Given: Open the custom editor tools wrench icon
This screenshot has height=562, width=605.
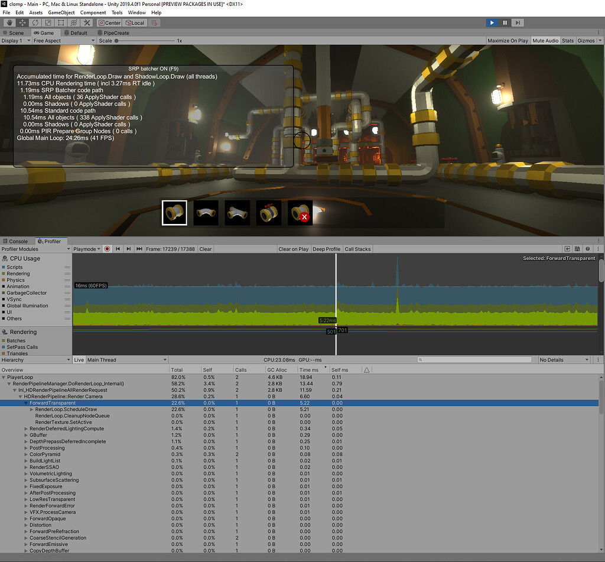Looking at the screenshot, I should click(x=87, y=22).
